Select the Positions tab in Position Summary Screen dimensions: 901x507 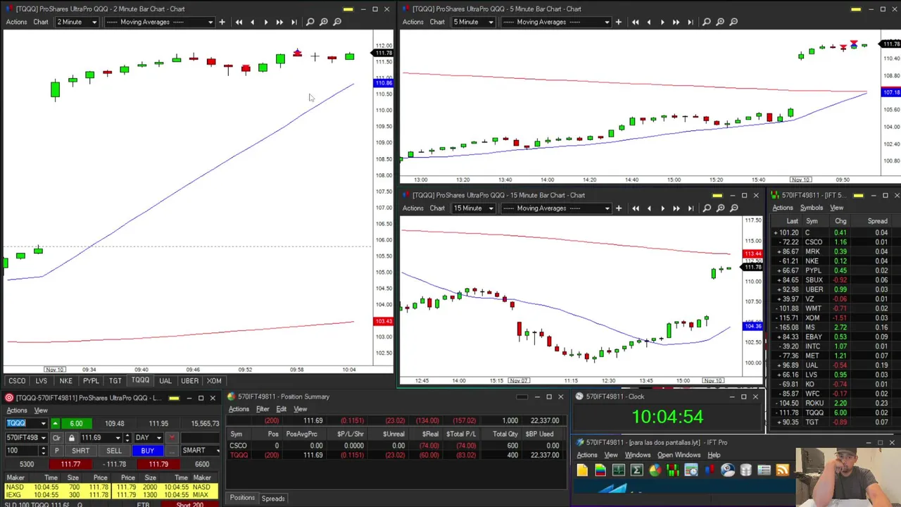tap(242, 499)
